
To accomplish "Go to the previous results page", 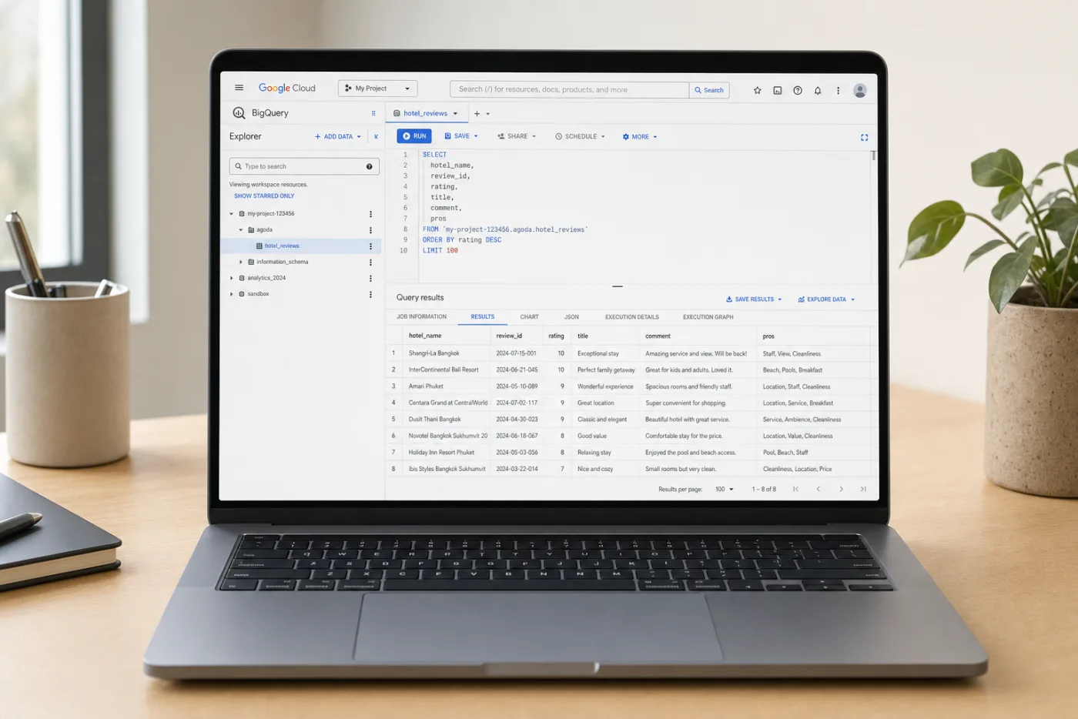I will pos(818,489).
